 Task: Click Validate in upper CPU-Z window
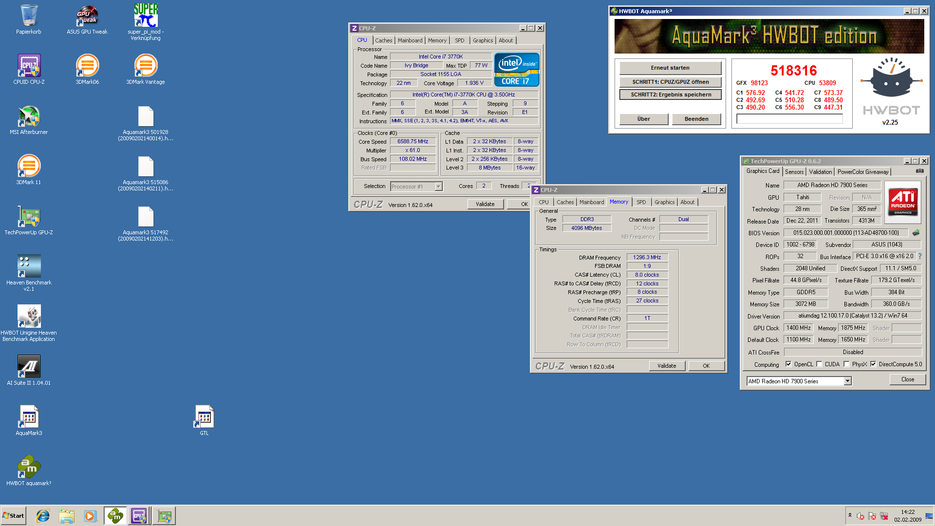[x=485, y=204]
